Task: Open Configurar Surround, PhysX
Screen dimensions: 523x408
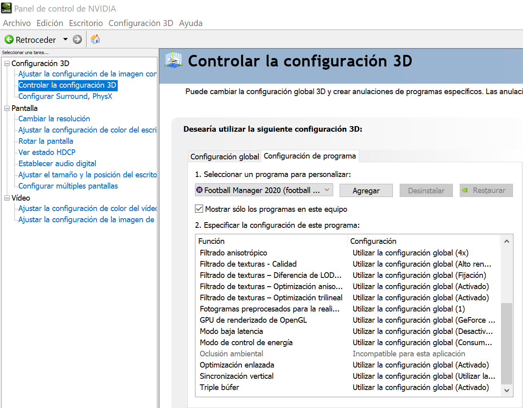Action: [x=65, y=96]
